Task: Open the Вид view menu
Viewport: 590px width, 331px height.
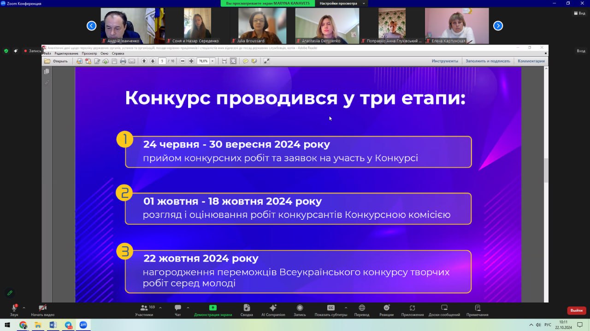Action: (579, 13)
